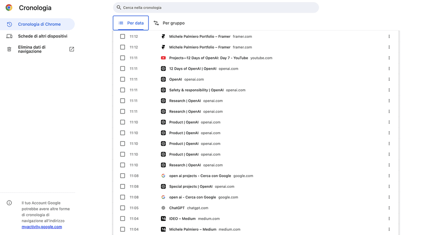Check the box for Safety & responsibility entry
Image resolution: width=435 pixels, height=235 pixels.
point(122,90)
